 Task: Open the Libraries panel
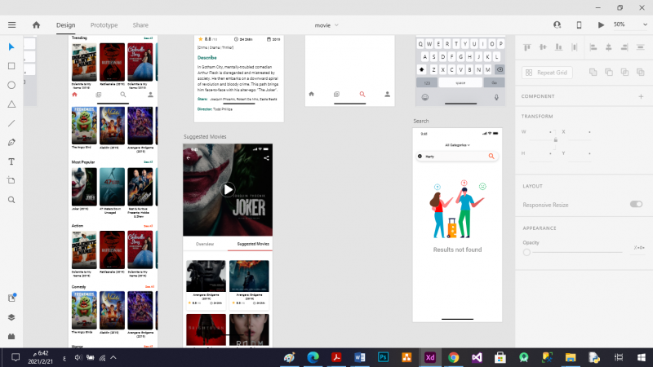[11, 298]
